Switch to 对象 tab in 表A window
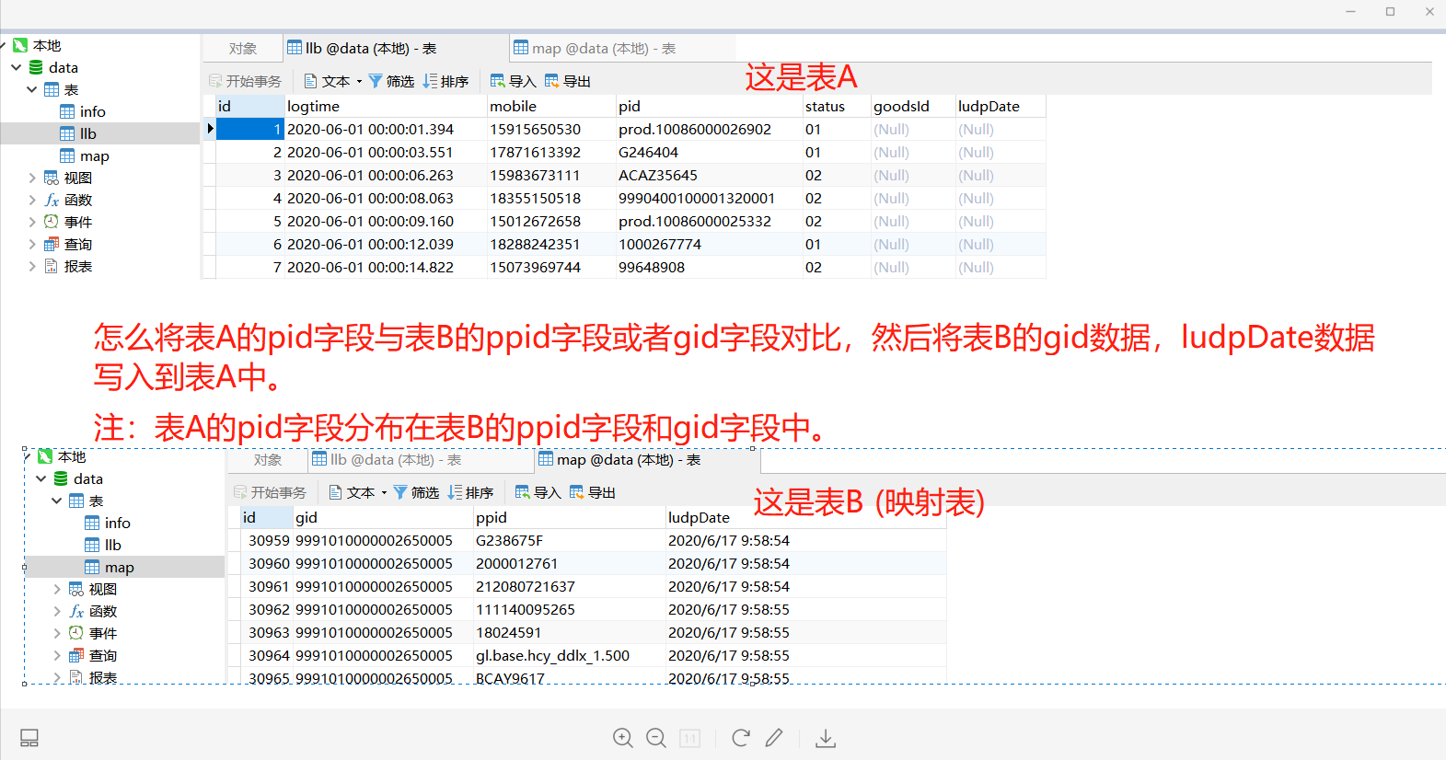Viewport: 1446px width, 760px height. click(243, 49)
